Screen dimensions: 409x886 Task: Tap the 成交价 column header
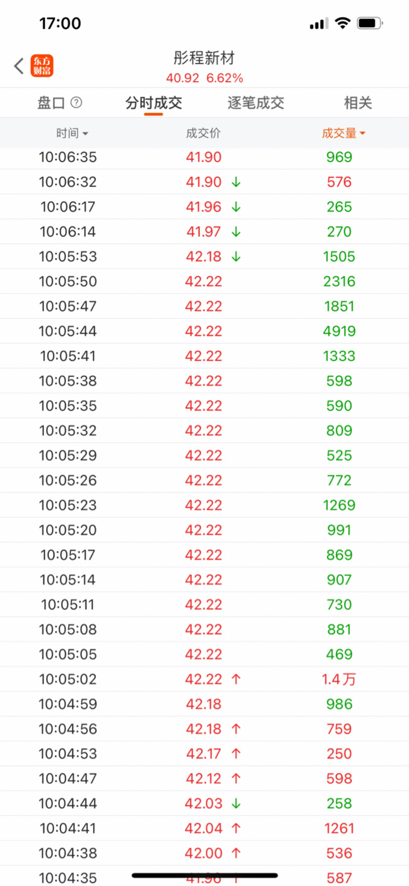[203, 133]
